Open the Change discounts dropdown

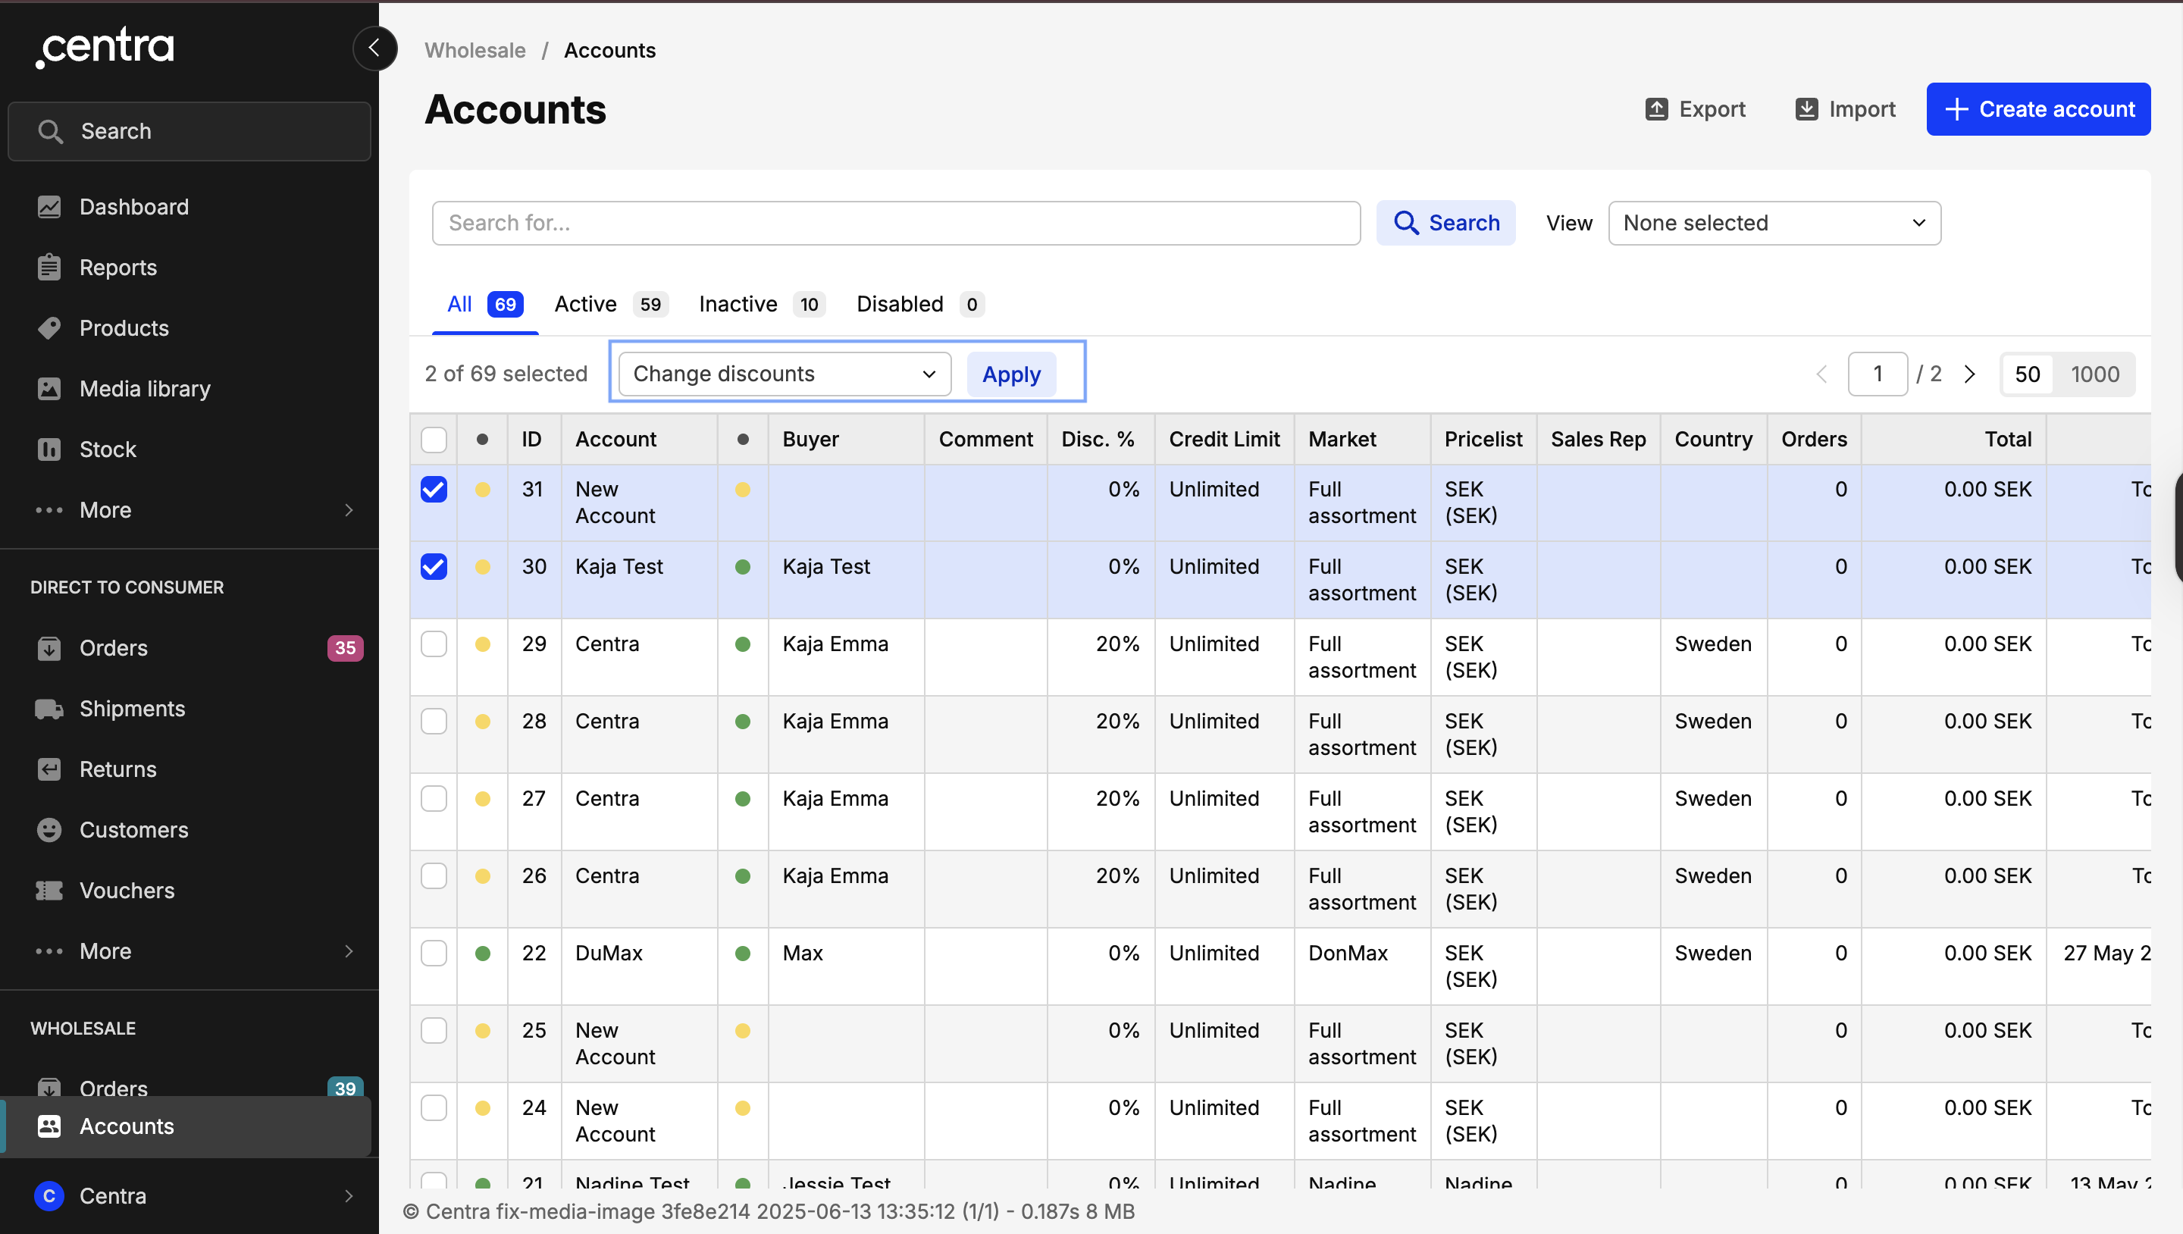click(785, 374)
